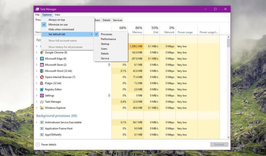
Task: Sort by Network column header
Action: pyautogui.click(x=168, y=30)
